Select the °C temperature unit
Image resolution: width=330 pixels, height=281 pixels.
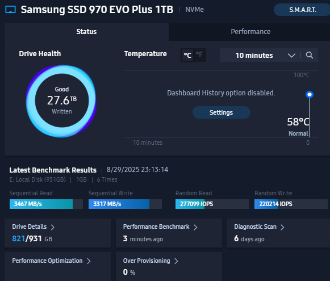coord(187,55)
